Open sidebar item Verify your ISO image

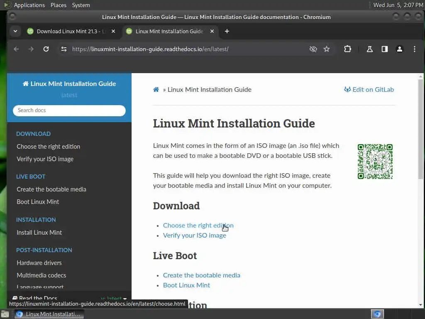click(45, 159)
